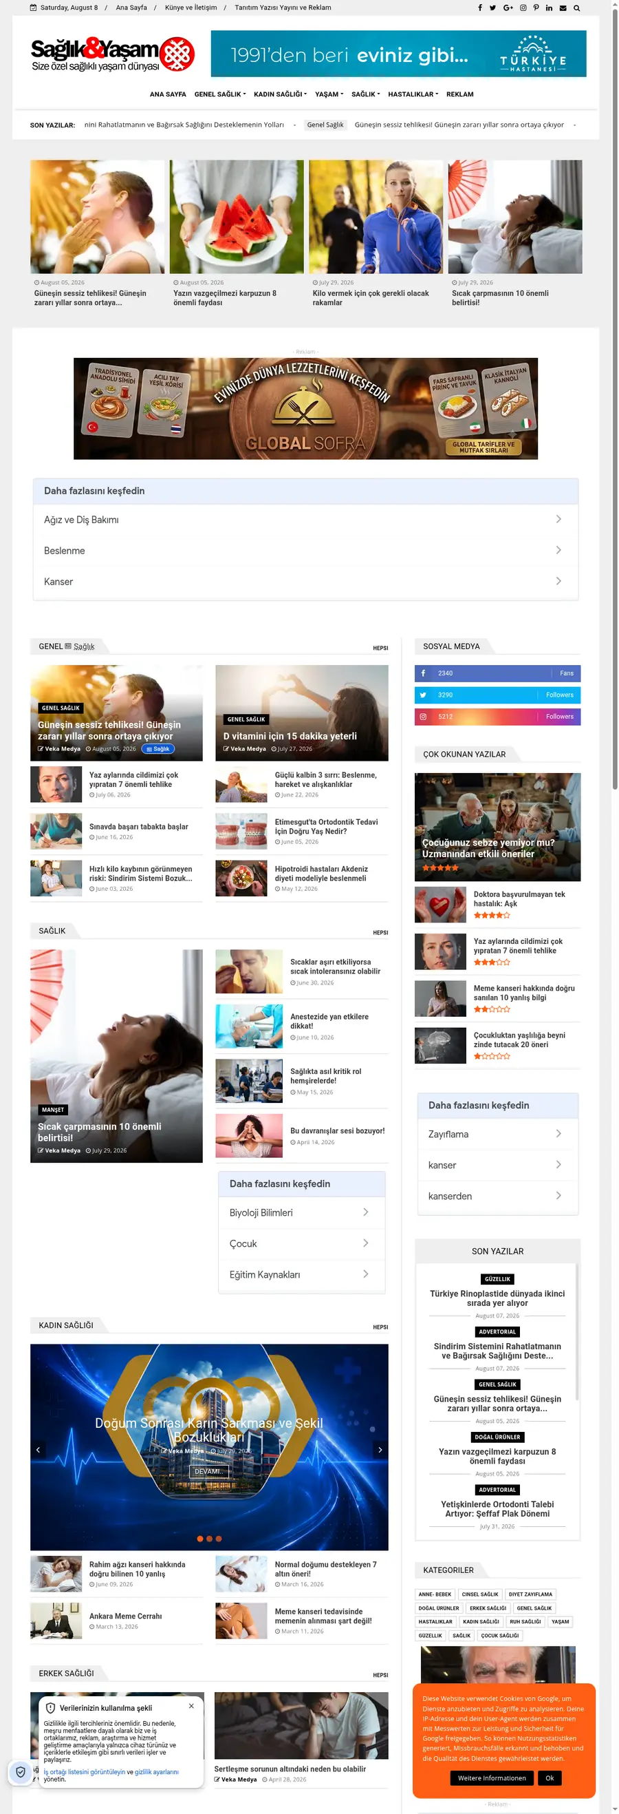The image size is (619, 1814).
Task: Open the Global Sofra banner advertisement
Action: 305,408
